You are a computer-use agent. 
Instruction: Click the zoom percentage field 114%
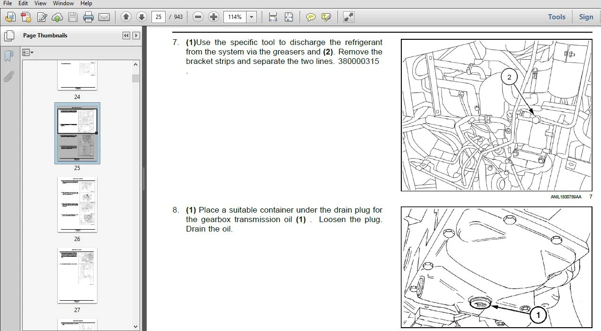click(235, 17)
